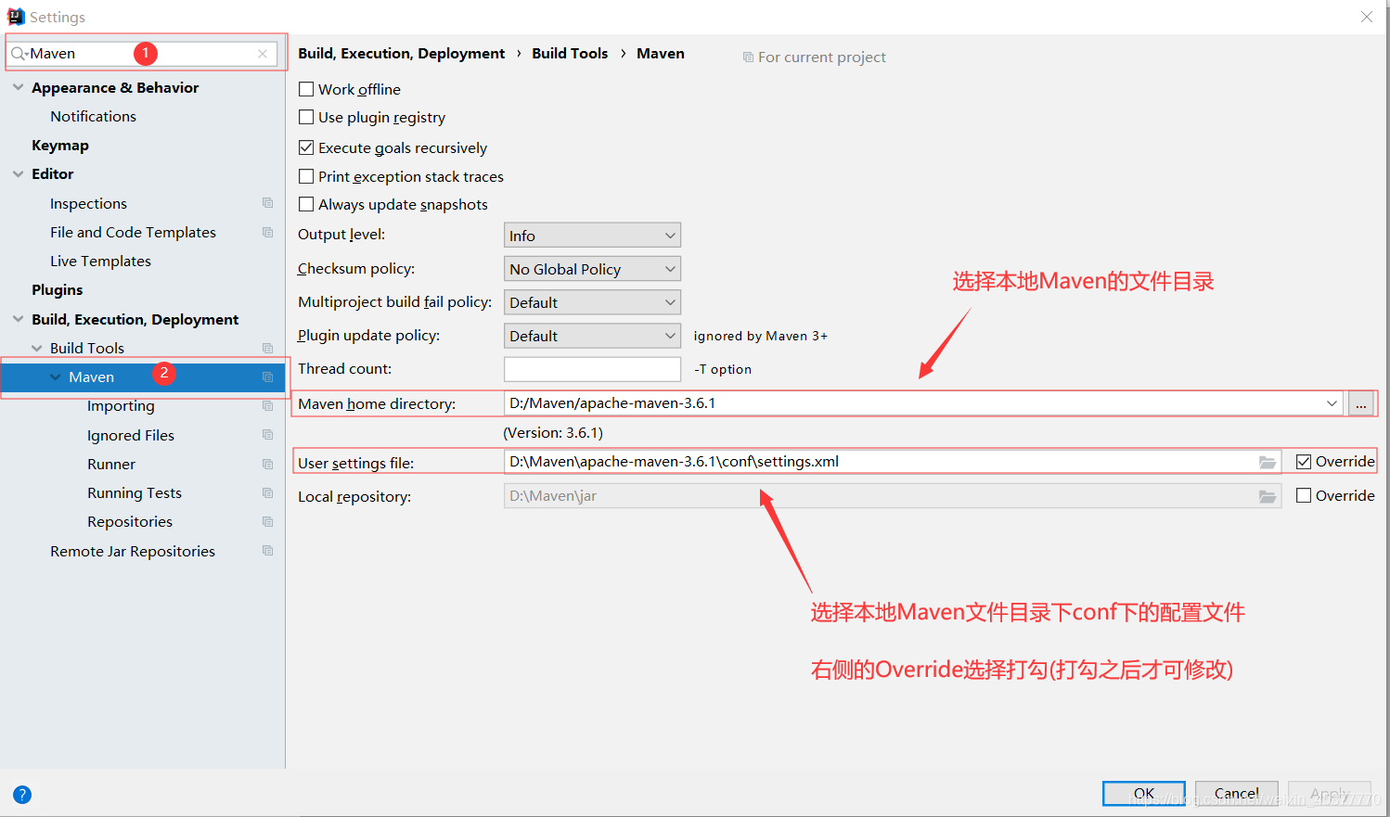Enable Print exception stack traces
This screenshot has height=817, width=1390.
(306, 176)
